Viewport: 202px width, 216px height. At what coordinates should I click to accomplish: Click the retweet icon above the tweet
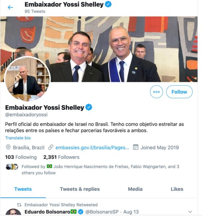click(x=19, y=205)
